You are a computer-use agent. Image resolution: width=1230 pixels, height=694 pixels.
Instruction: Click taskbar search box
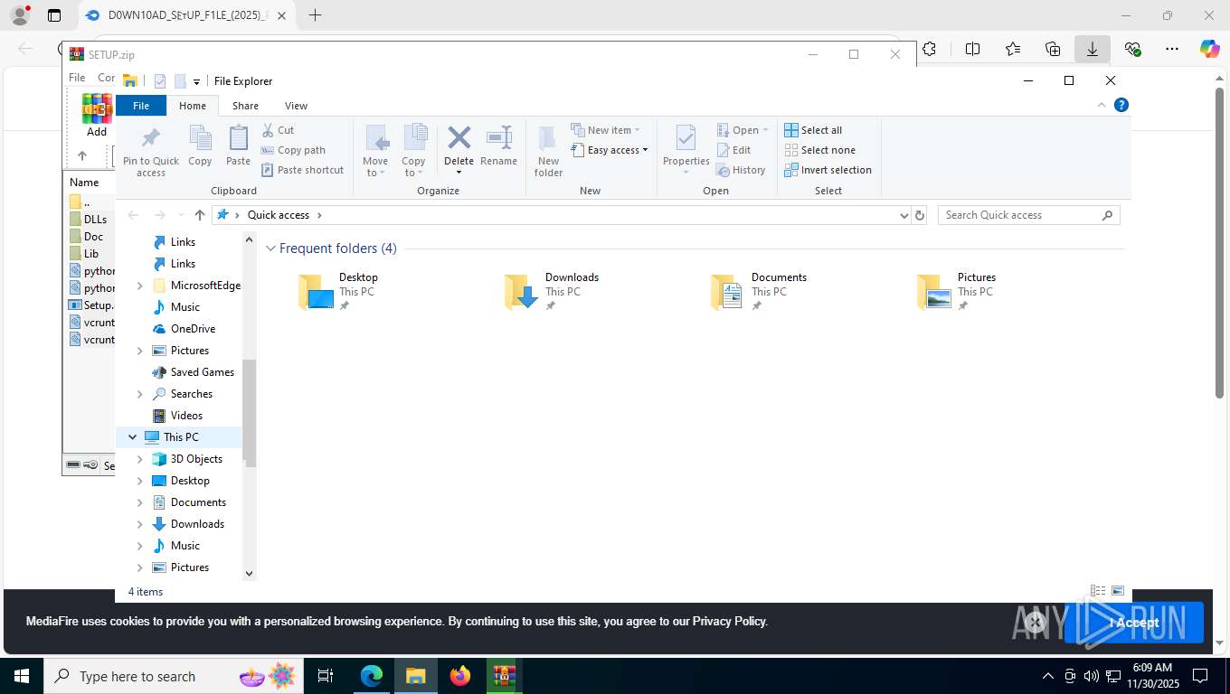[172, 676]
